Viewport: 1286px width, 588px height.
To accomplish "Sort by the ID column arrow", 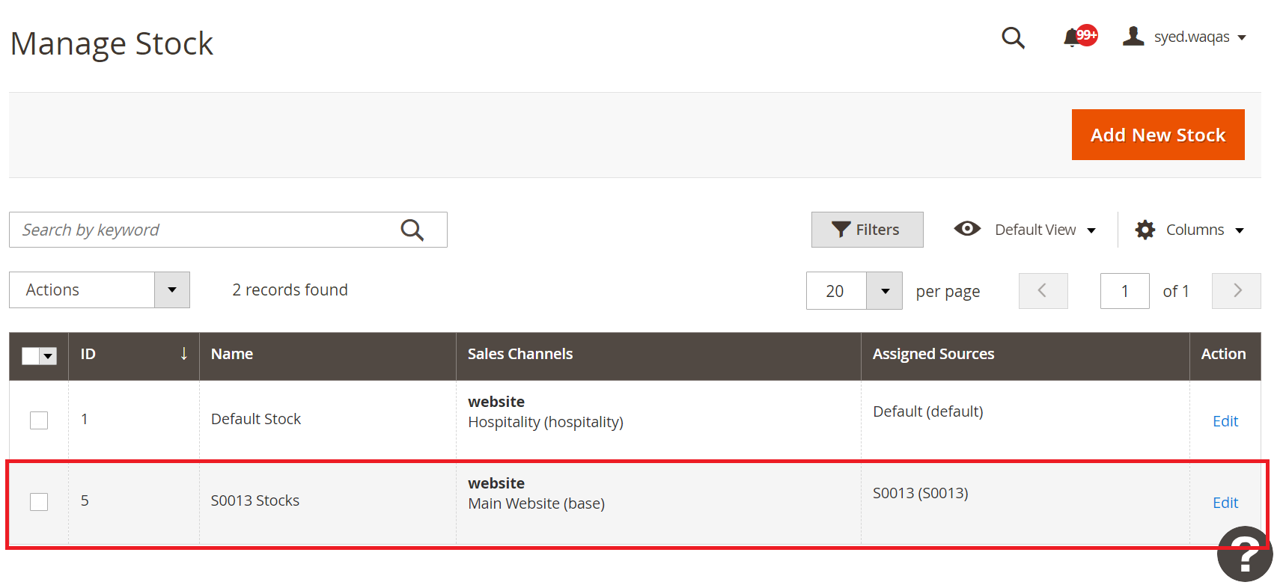I will (183, 354).
